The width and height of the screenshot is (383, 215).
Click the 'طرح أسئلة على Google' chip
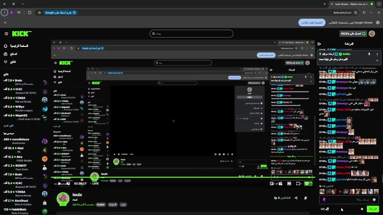61,13
